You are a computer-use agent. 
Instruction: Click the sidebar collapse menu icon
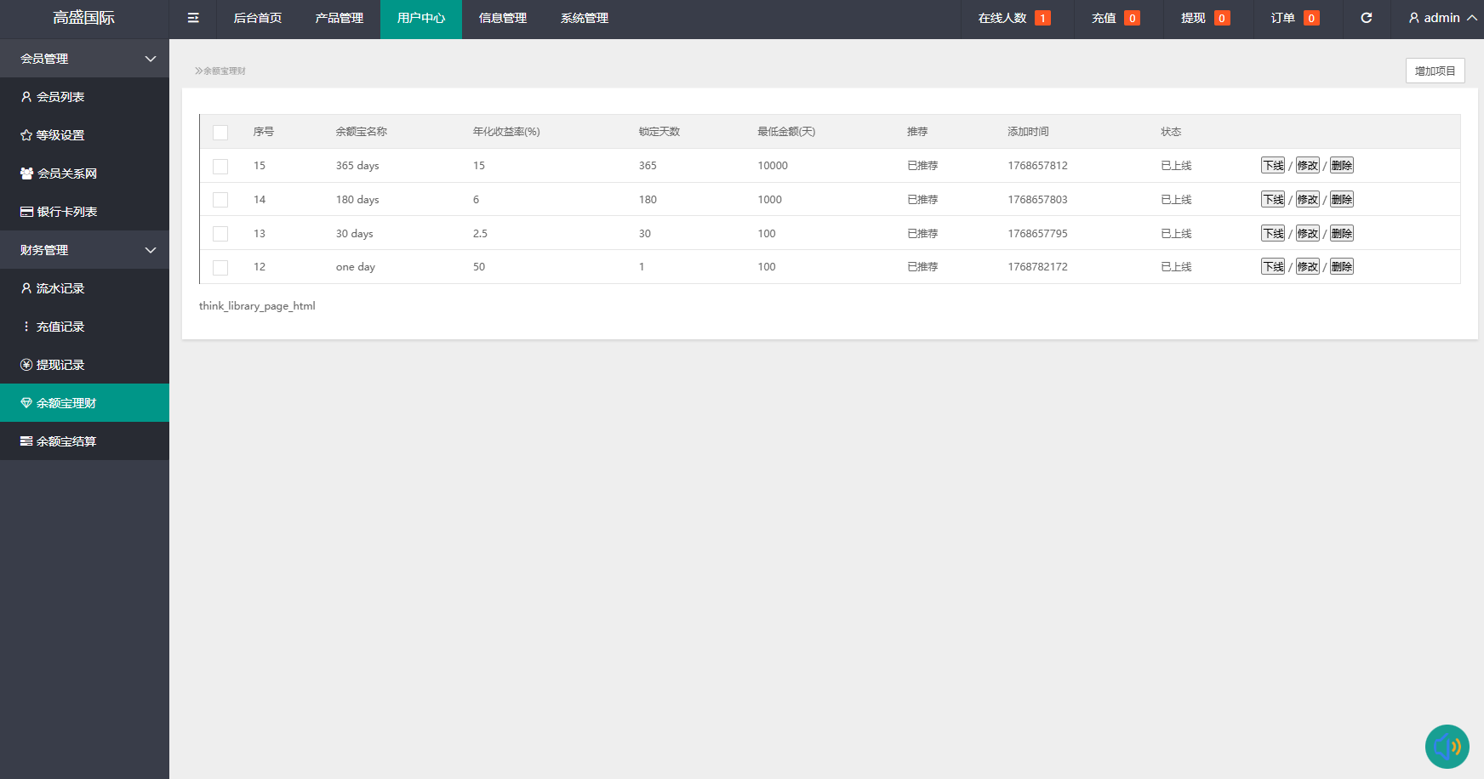tap(193, 18)
